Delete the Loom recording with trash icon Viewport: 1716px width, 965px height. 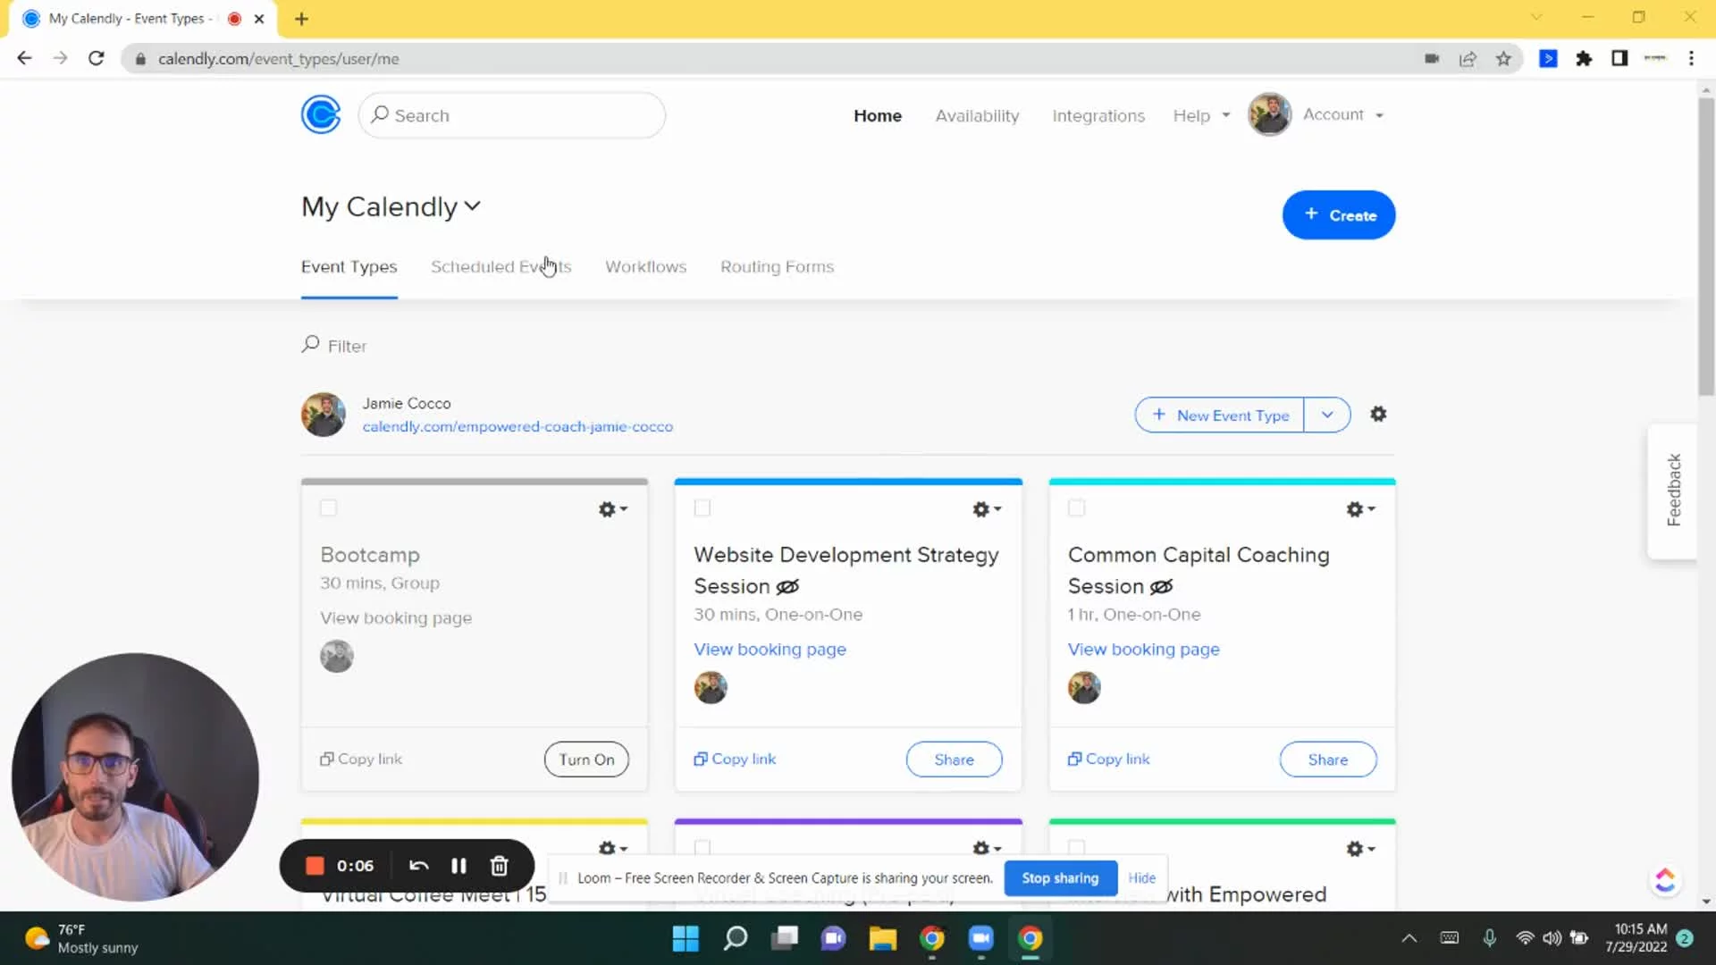click(x=500, y=866)
